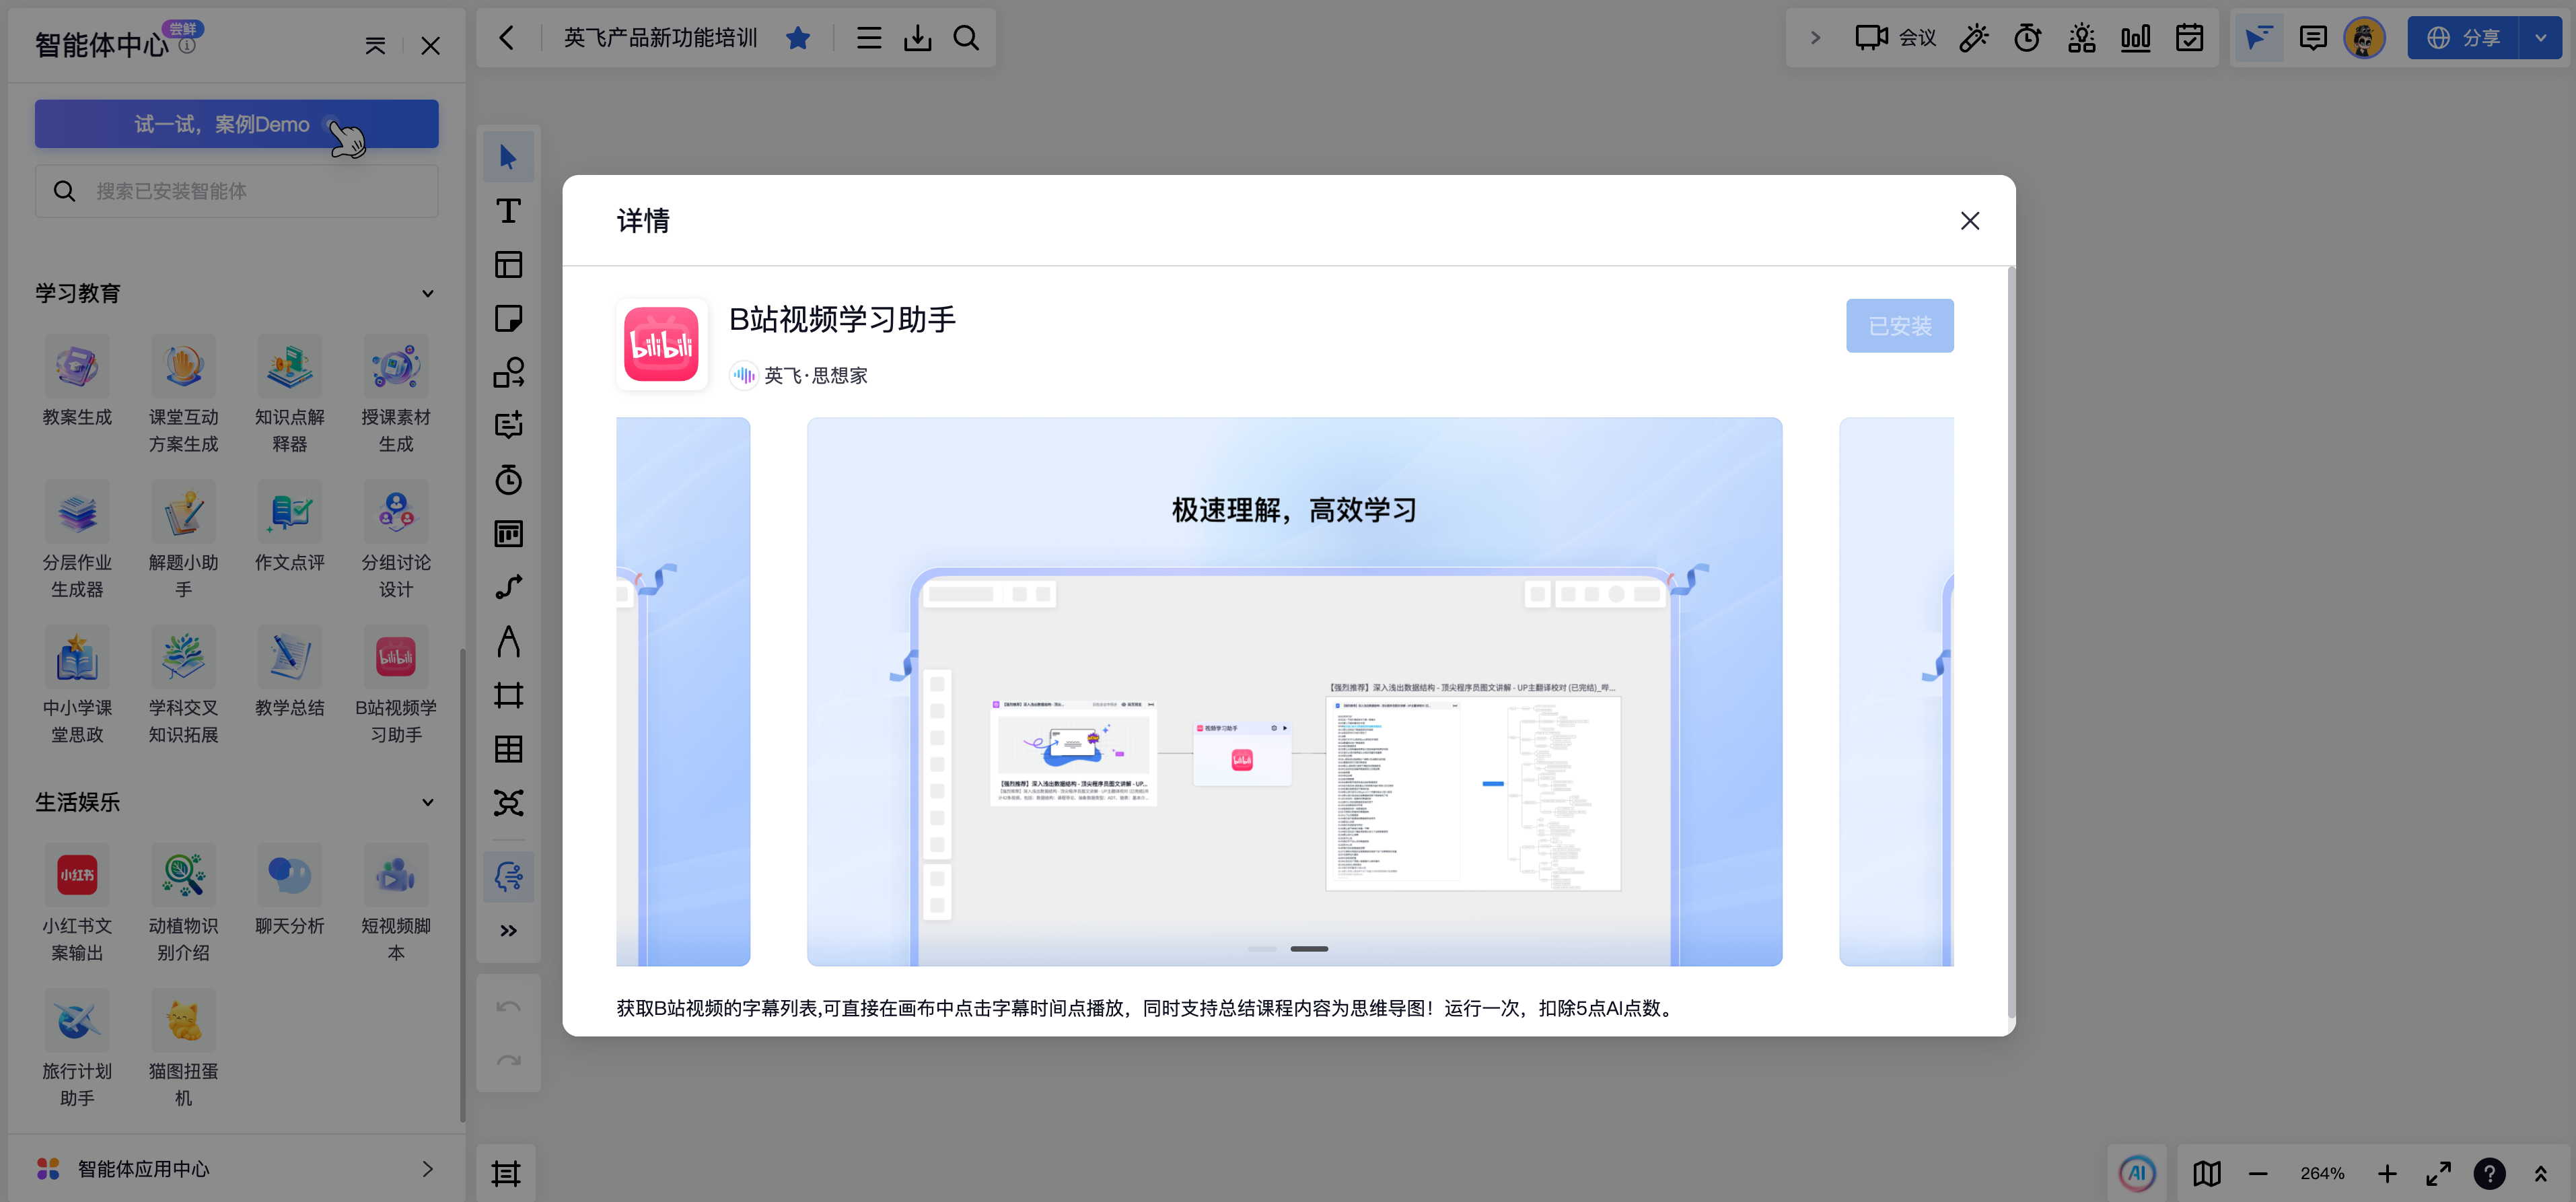Open the hamburger menu

tap(869, 38)
